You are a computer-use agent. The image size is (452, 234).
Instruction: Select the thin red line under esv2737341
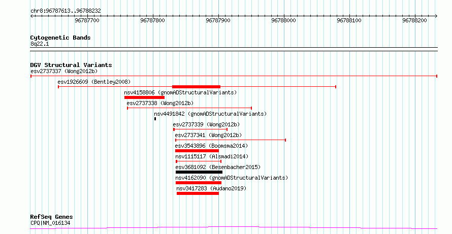(231, 140)
